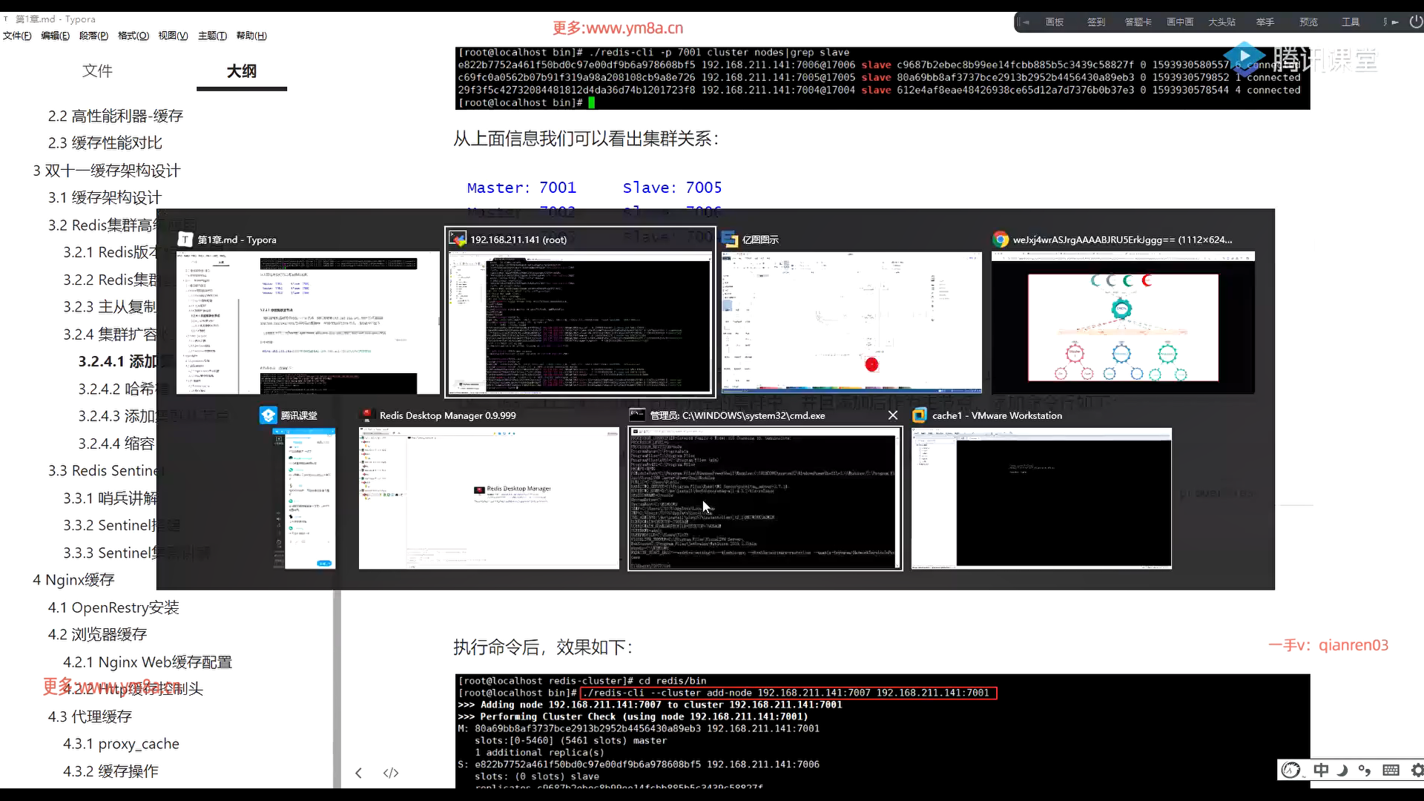Click the sidebar back arrow icon at bottom

coord(358,773)
